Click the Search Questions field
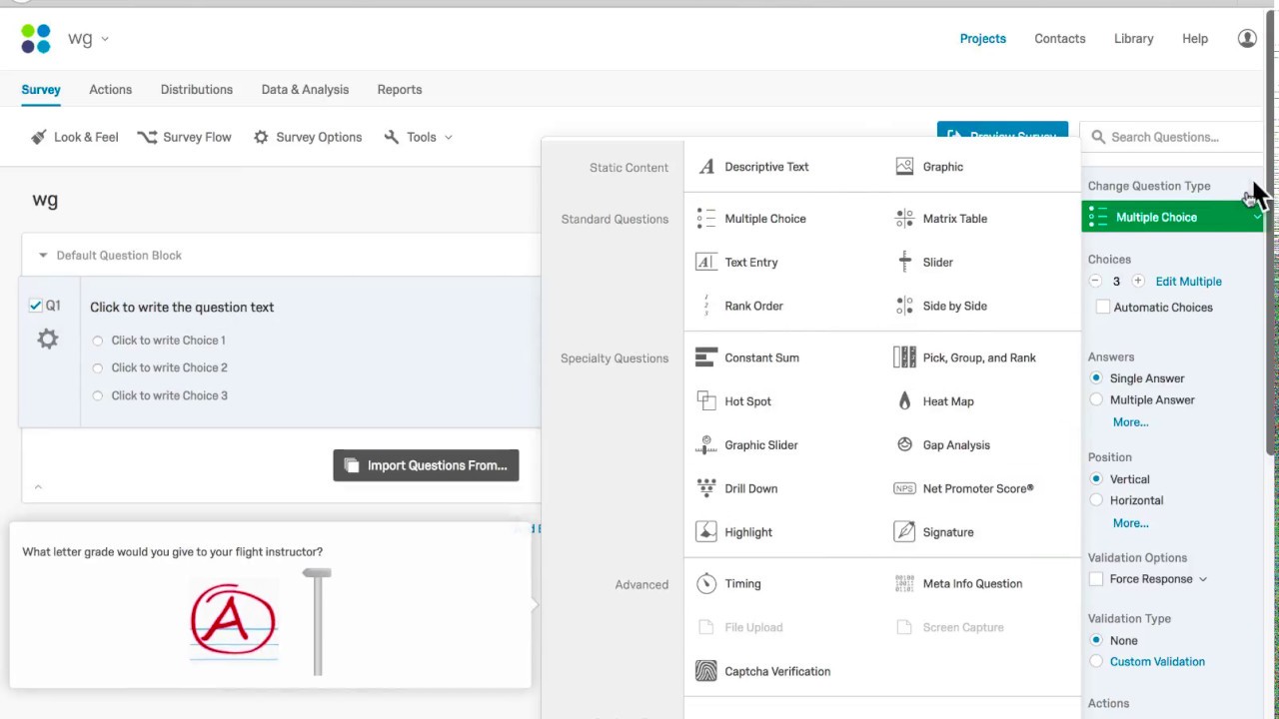 point(1171,137)
